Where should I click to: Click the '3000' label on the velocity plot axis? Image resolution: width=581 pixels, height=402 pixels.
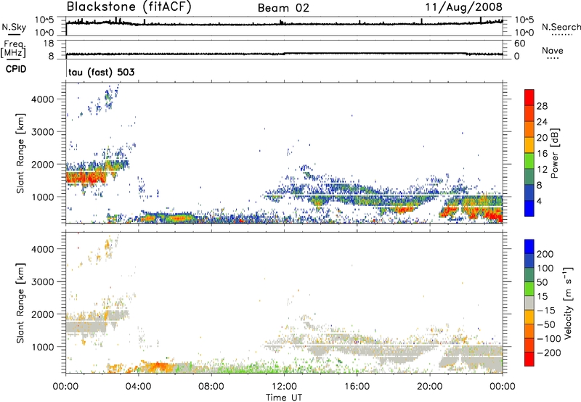[x=42, y=282]
